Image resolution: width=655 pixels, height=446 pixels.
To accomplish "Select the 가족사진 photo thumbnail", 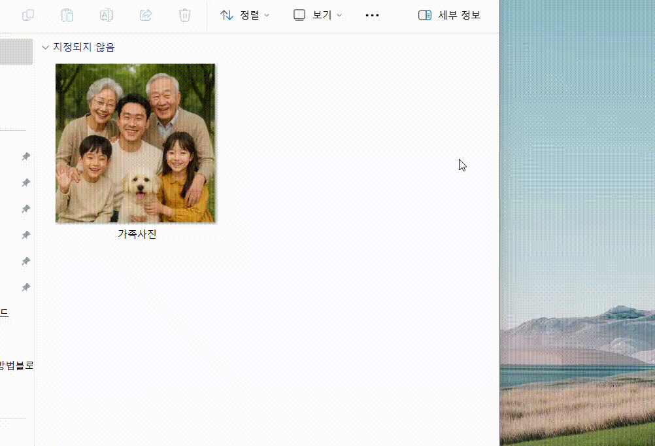I will click(x=135, y=143).
